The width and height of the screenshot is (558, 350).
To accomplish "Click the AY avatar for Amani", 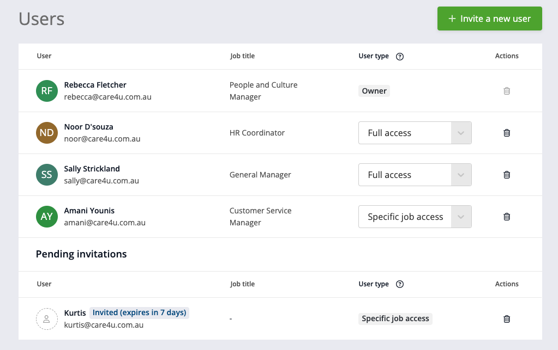I will (x=47, y=217).
